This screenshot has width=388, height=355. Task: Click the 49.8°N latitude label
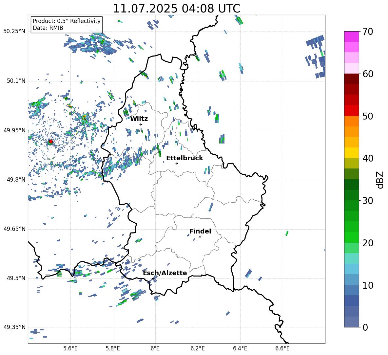(16, 180)
